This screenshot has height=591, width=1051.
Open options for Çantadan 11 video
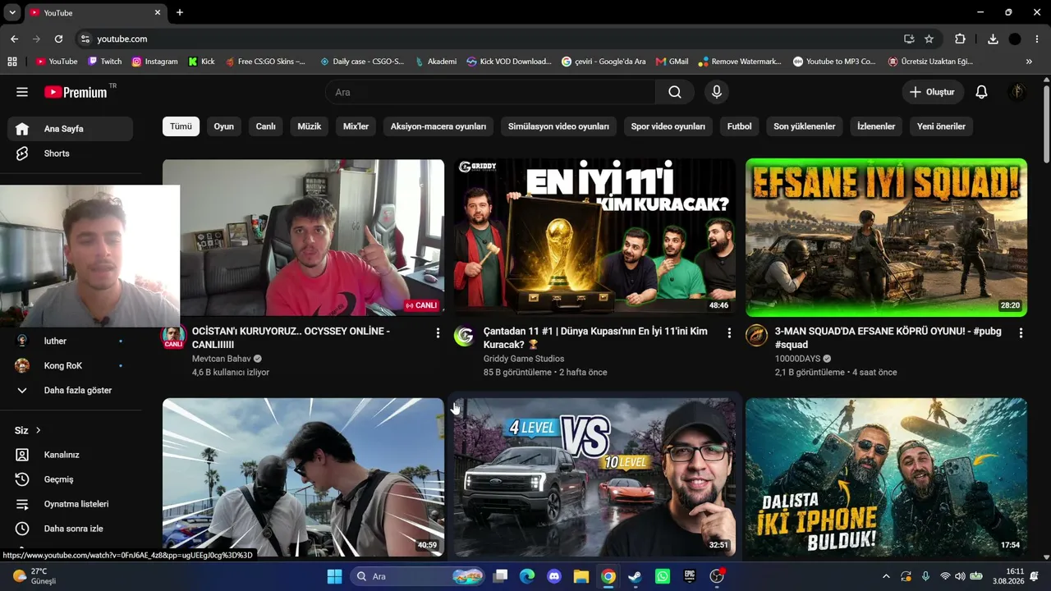729,333
